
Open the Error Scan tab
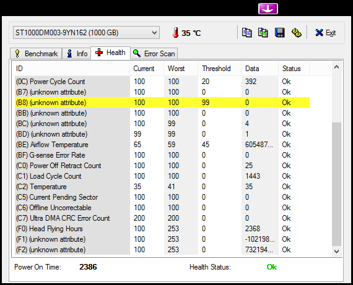pyautogui.click(x=154, y=54)
